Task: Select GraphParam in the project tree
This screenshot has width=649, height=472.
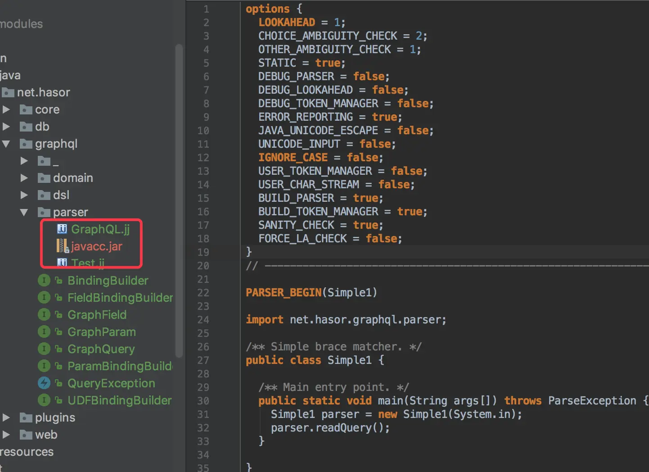Action: click(102, 332)
